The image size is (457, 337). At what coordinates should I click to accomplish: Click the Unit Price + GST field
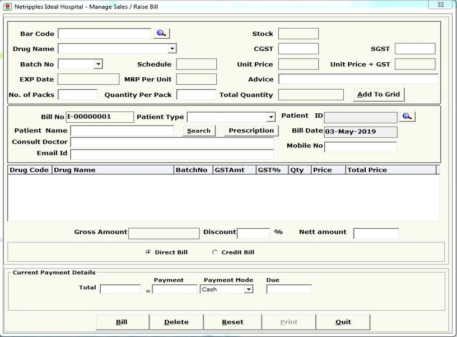(x=415, y=64)
